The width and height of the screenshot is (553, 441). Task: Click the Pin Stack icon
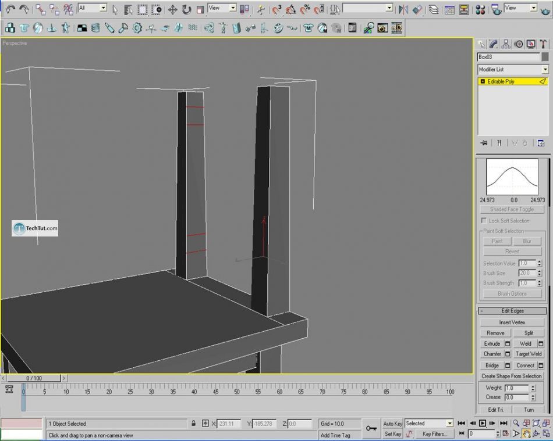point(483,143)
